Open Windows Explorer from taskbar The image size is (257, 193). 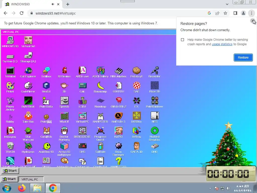[37, 188]
